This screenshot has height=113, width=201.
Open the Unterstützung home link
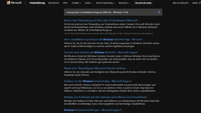(x=37, y=3)
